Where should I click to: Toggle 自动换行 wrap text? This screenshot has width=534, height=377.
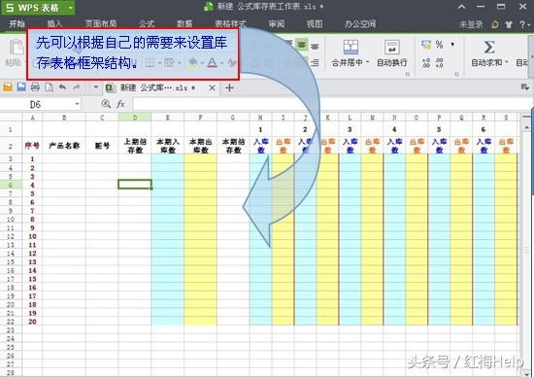(392, 53)
